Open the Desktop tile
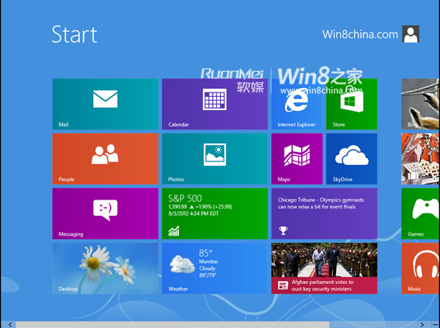The height and width of the screenshot is (328, 440). pyautogui.click(x=105, y=268)
